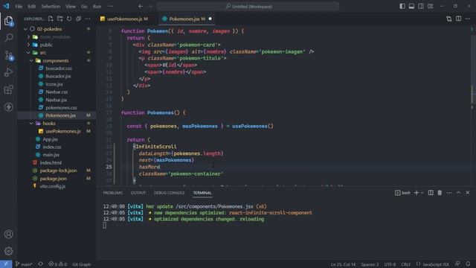Maximize the panel with chevron up
Image resolution: width=476 pixels, height=268 pixels.
pos(458,193)
